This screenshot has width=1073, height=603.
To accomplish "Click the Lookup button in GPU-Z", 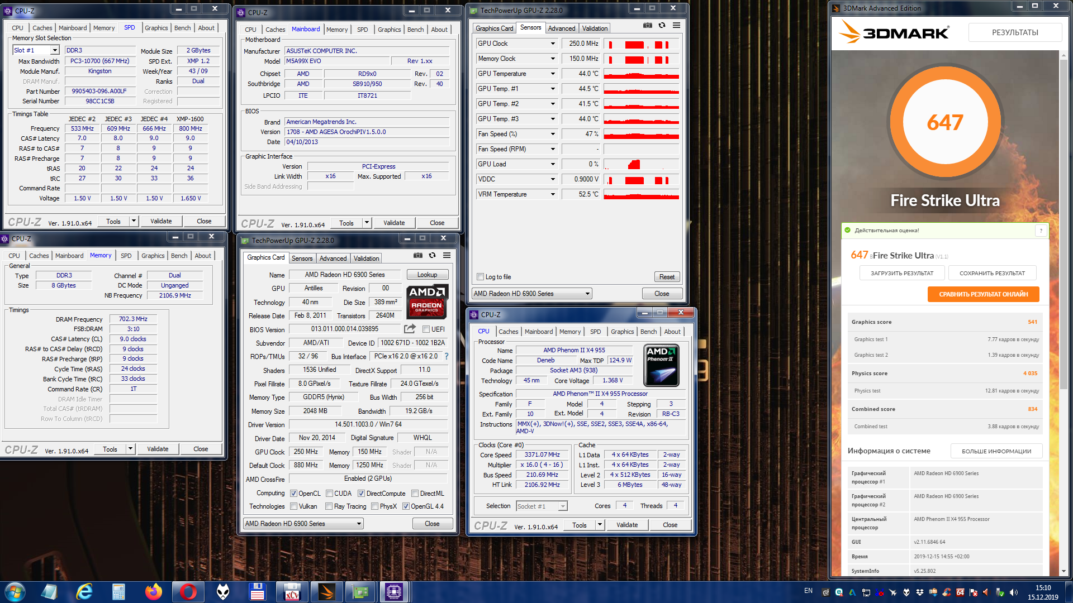I will click(427, 275).
